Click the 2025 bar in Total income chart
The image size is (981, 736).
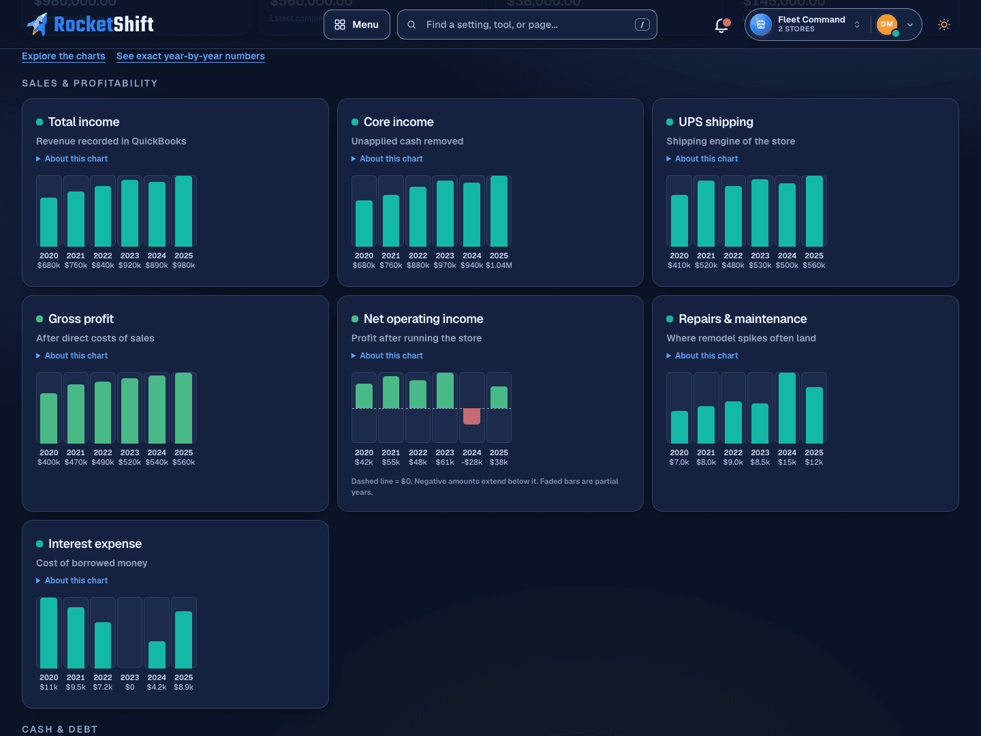click(184, 211)
